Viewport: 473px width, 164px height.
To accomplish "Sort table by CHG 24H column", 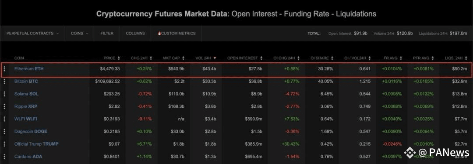I will (141, 58).
